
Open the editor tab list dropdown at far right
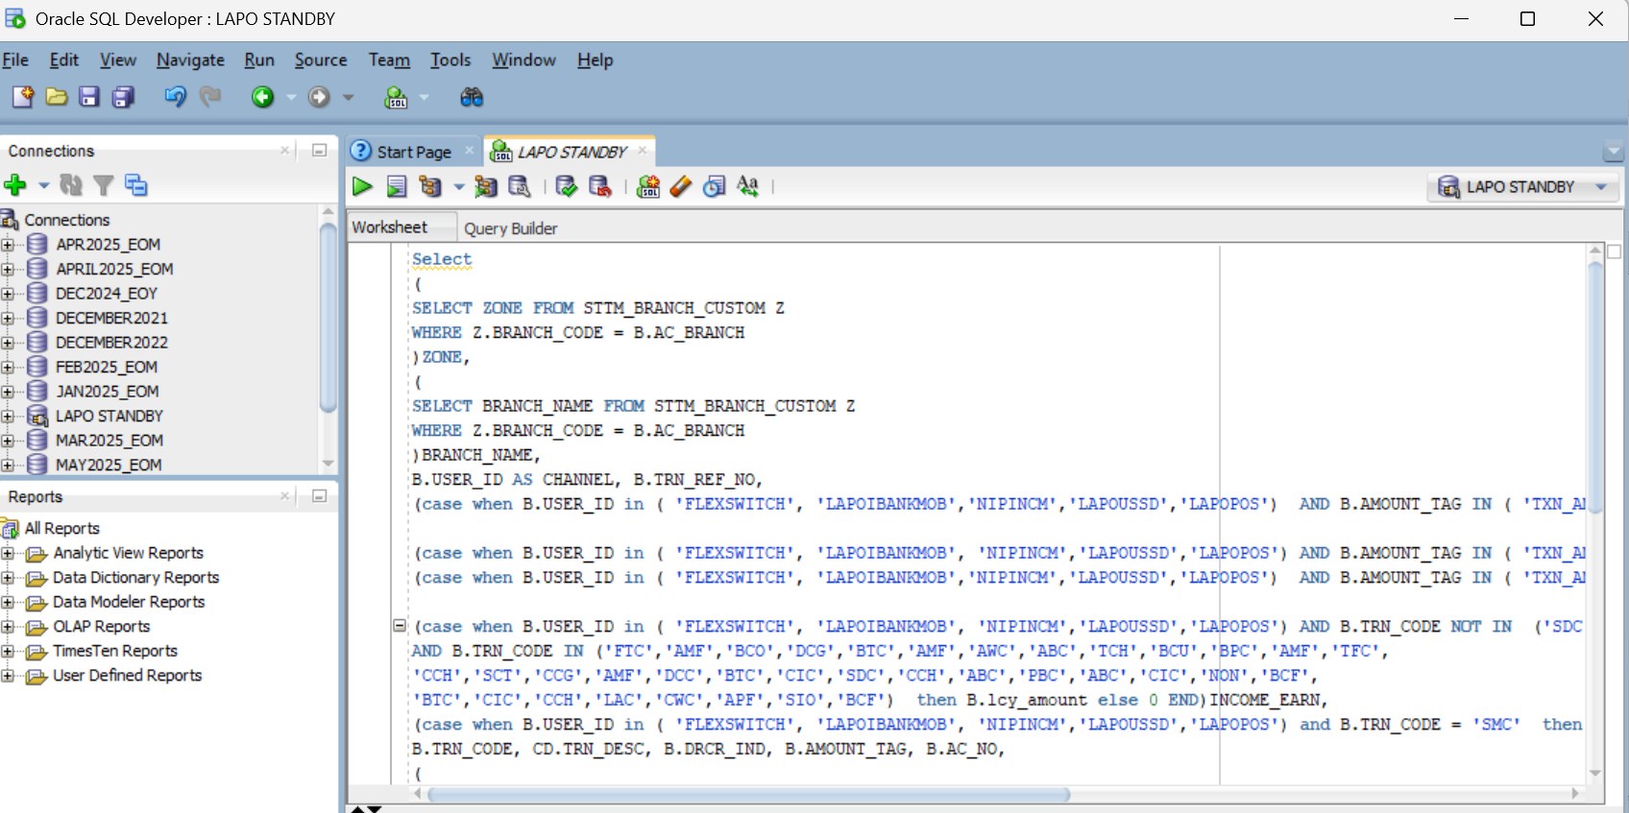point(1614,152)
